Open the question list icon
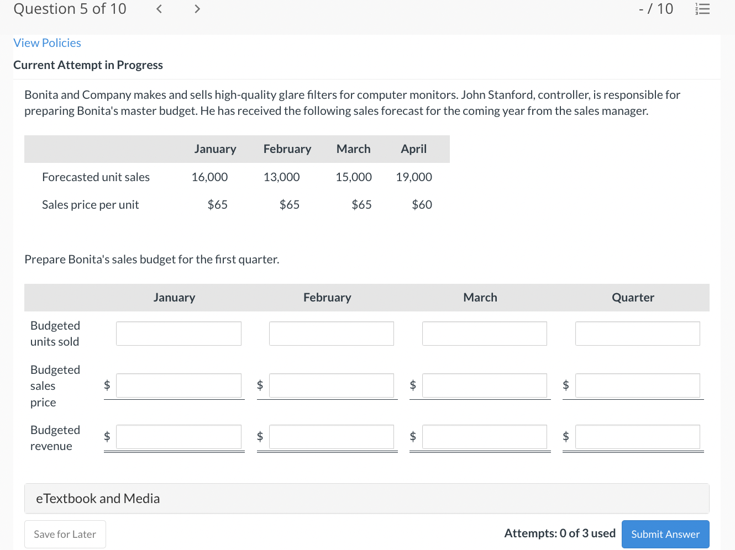The width and height of the screenshot is (735, 550). 702,9
